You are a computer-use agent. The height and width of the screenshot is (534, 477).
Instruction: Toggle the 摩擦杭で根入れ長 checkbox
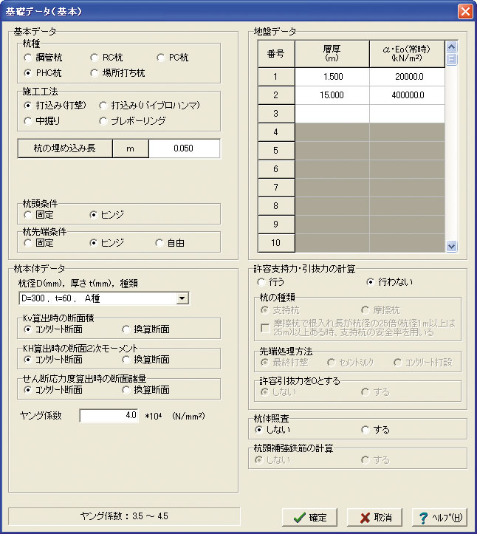(265, 328)
